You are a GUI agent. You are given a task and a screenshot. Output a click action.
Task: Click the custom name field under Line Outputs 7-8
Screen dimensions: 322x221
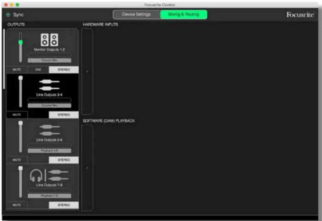coord(49,190)
